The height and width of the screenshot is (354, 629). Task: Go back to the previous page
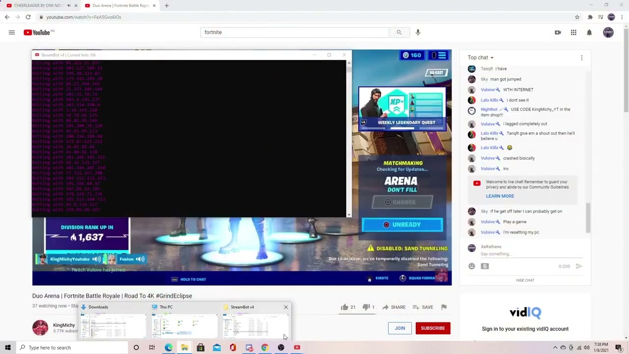[7, 17]
